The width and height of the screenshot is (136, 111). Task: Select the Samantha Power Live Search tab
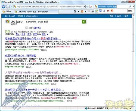click(x=36, y=12)
